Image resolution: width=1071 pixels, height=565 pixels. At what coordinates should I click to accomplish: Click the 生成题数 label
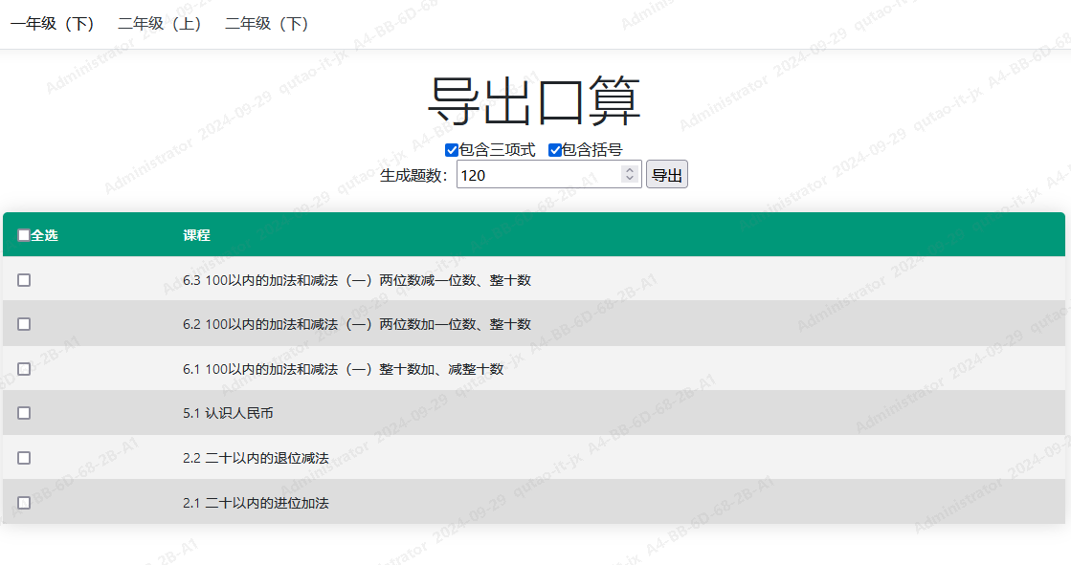(413, 175)
